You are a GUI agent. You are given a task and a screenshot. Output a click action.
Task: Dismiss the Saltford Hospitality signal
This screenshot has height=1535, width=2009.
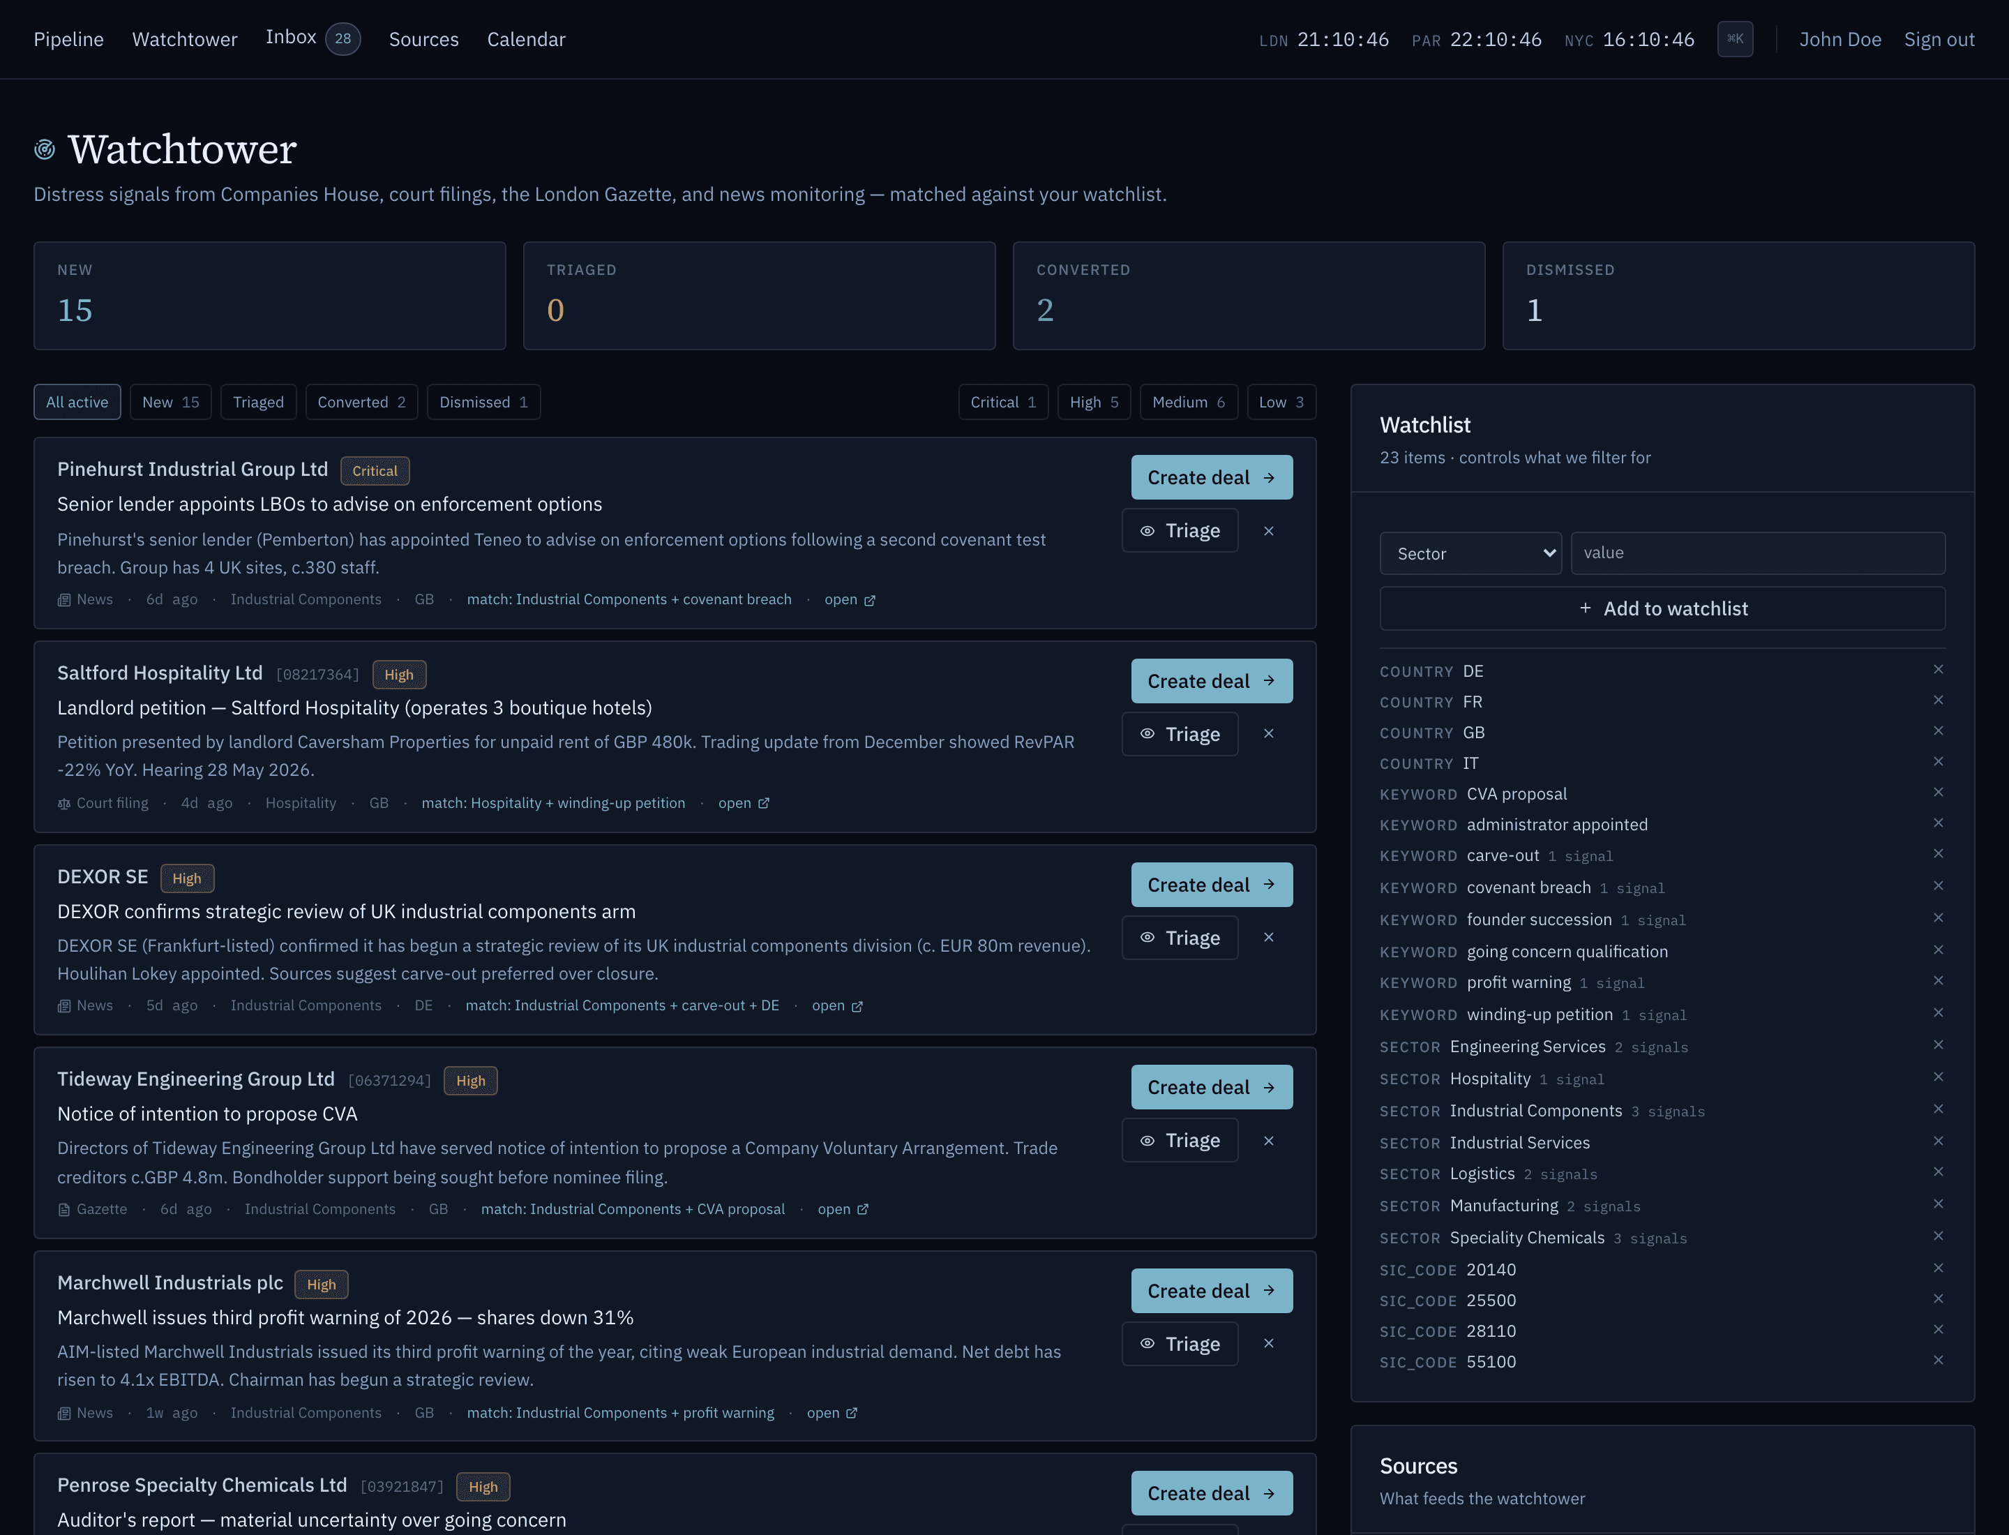click(x=1268, y=734)
